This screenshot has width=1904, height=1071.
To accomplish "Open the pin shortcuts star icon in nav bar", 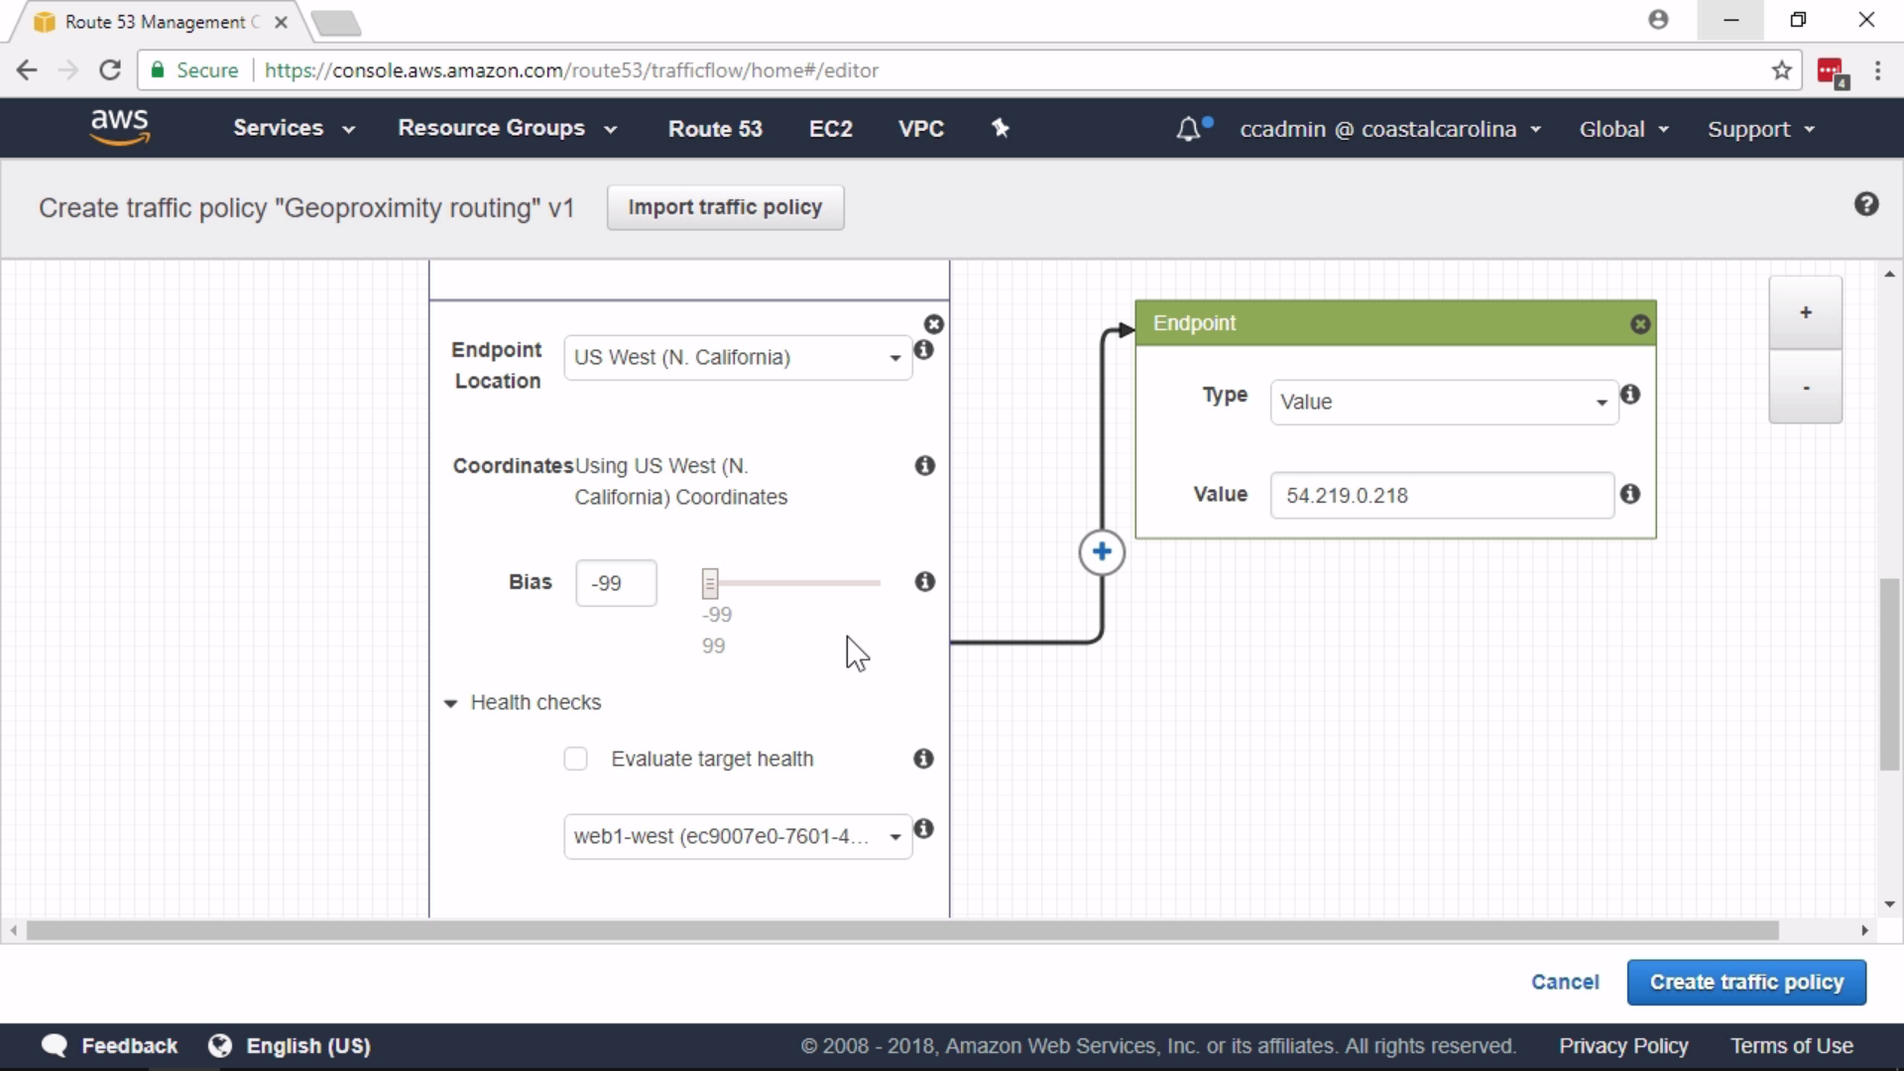I will point(1001,128).
